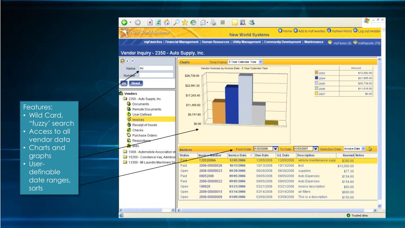Click the magnifier Search toolbar icon
The width and height of the screenshot is (405, 228).
click(x=176, y=23)
